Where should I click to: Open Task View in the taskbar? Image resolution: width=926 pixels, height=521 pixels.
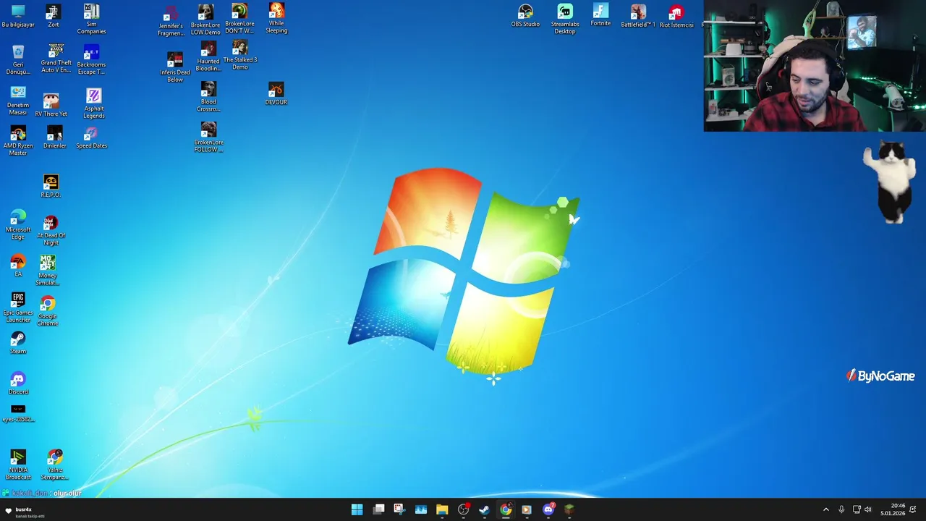(x=378, y=509)
